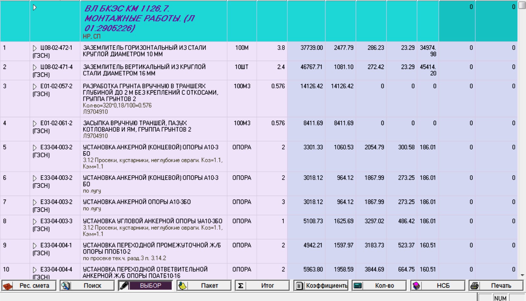Select text ЗАЗЕМЛИТЕЛЬ ГОРИЗОНТАЛЬНЫЙ ИЗ СТАЛИ КРУГЛОЙ
The width and height of the screenshot is (526, 301).
coord(145,51)
